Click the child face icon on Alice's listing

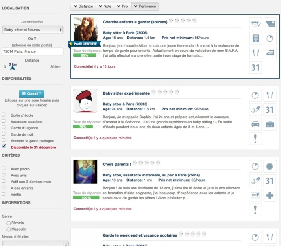(x=255, y=24)
